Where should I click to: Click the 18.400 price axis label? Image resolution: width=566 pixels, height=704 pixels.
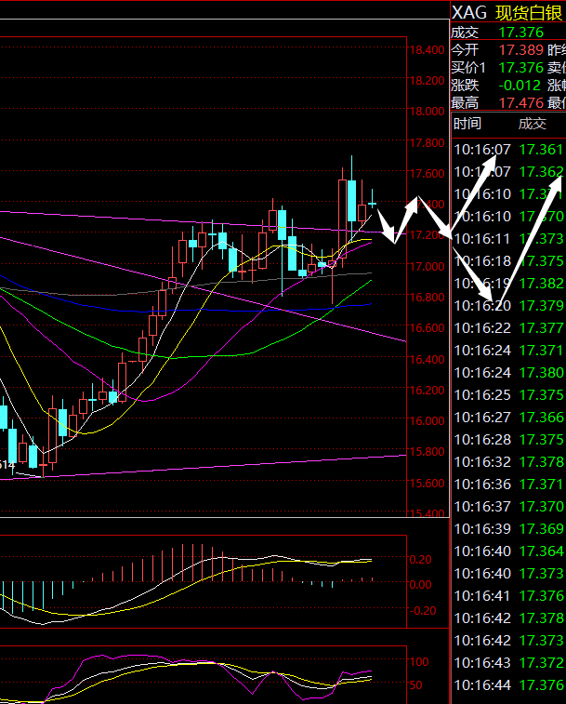pos(427,50)
